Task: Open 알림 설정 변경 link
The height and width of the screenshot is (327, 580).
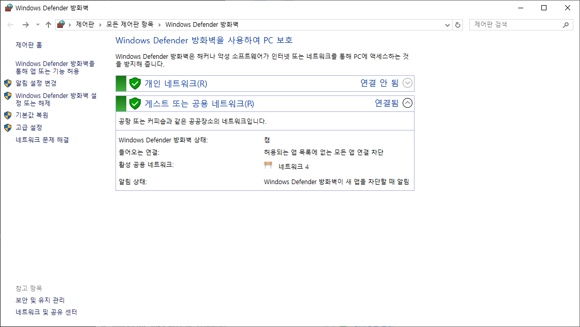Action: pos(36,83)
